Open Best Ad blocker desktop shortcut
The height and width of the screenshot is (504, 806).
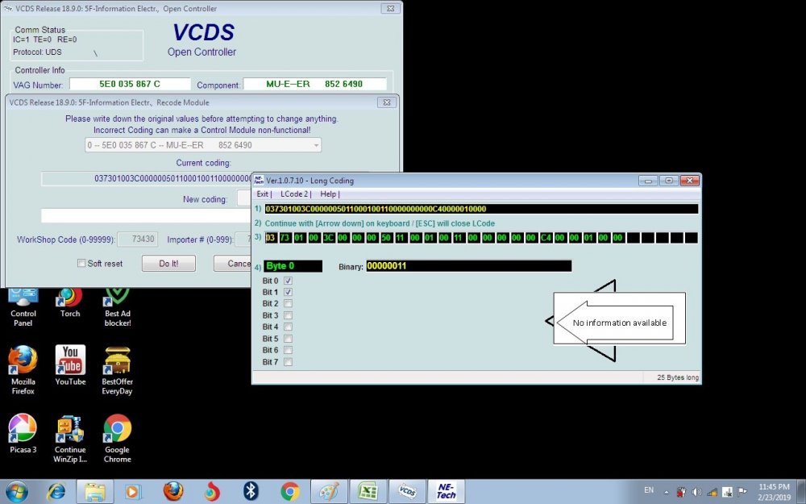pyautogui.click(x=118, y=307)
